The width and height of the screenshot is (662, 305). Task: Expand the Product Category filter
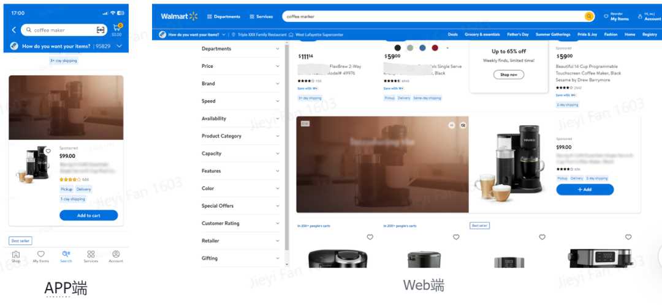(240, 136)
